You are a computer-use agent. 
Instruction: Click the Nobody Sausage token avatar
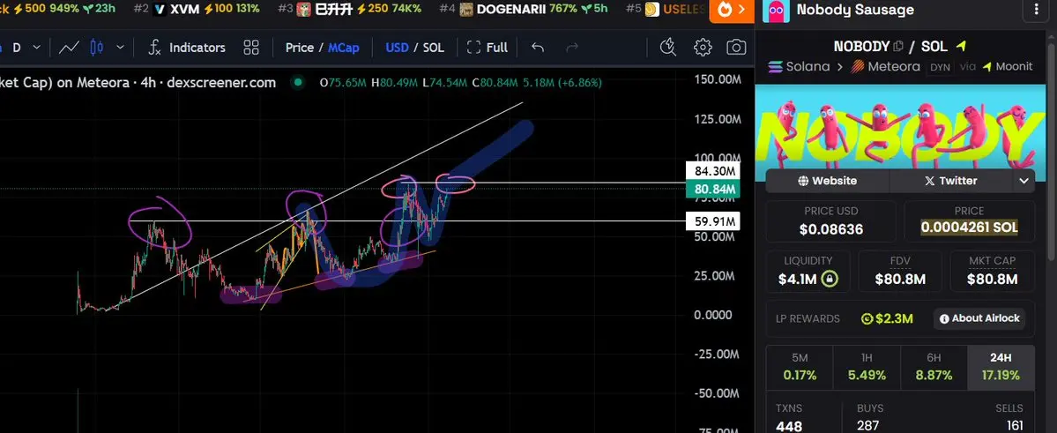tap(775, 10)
